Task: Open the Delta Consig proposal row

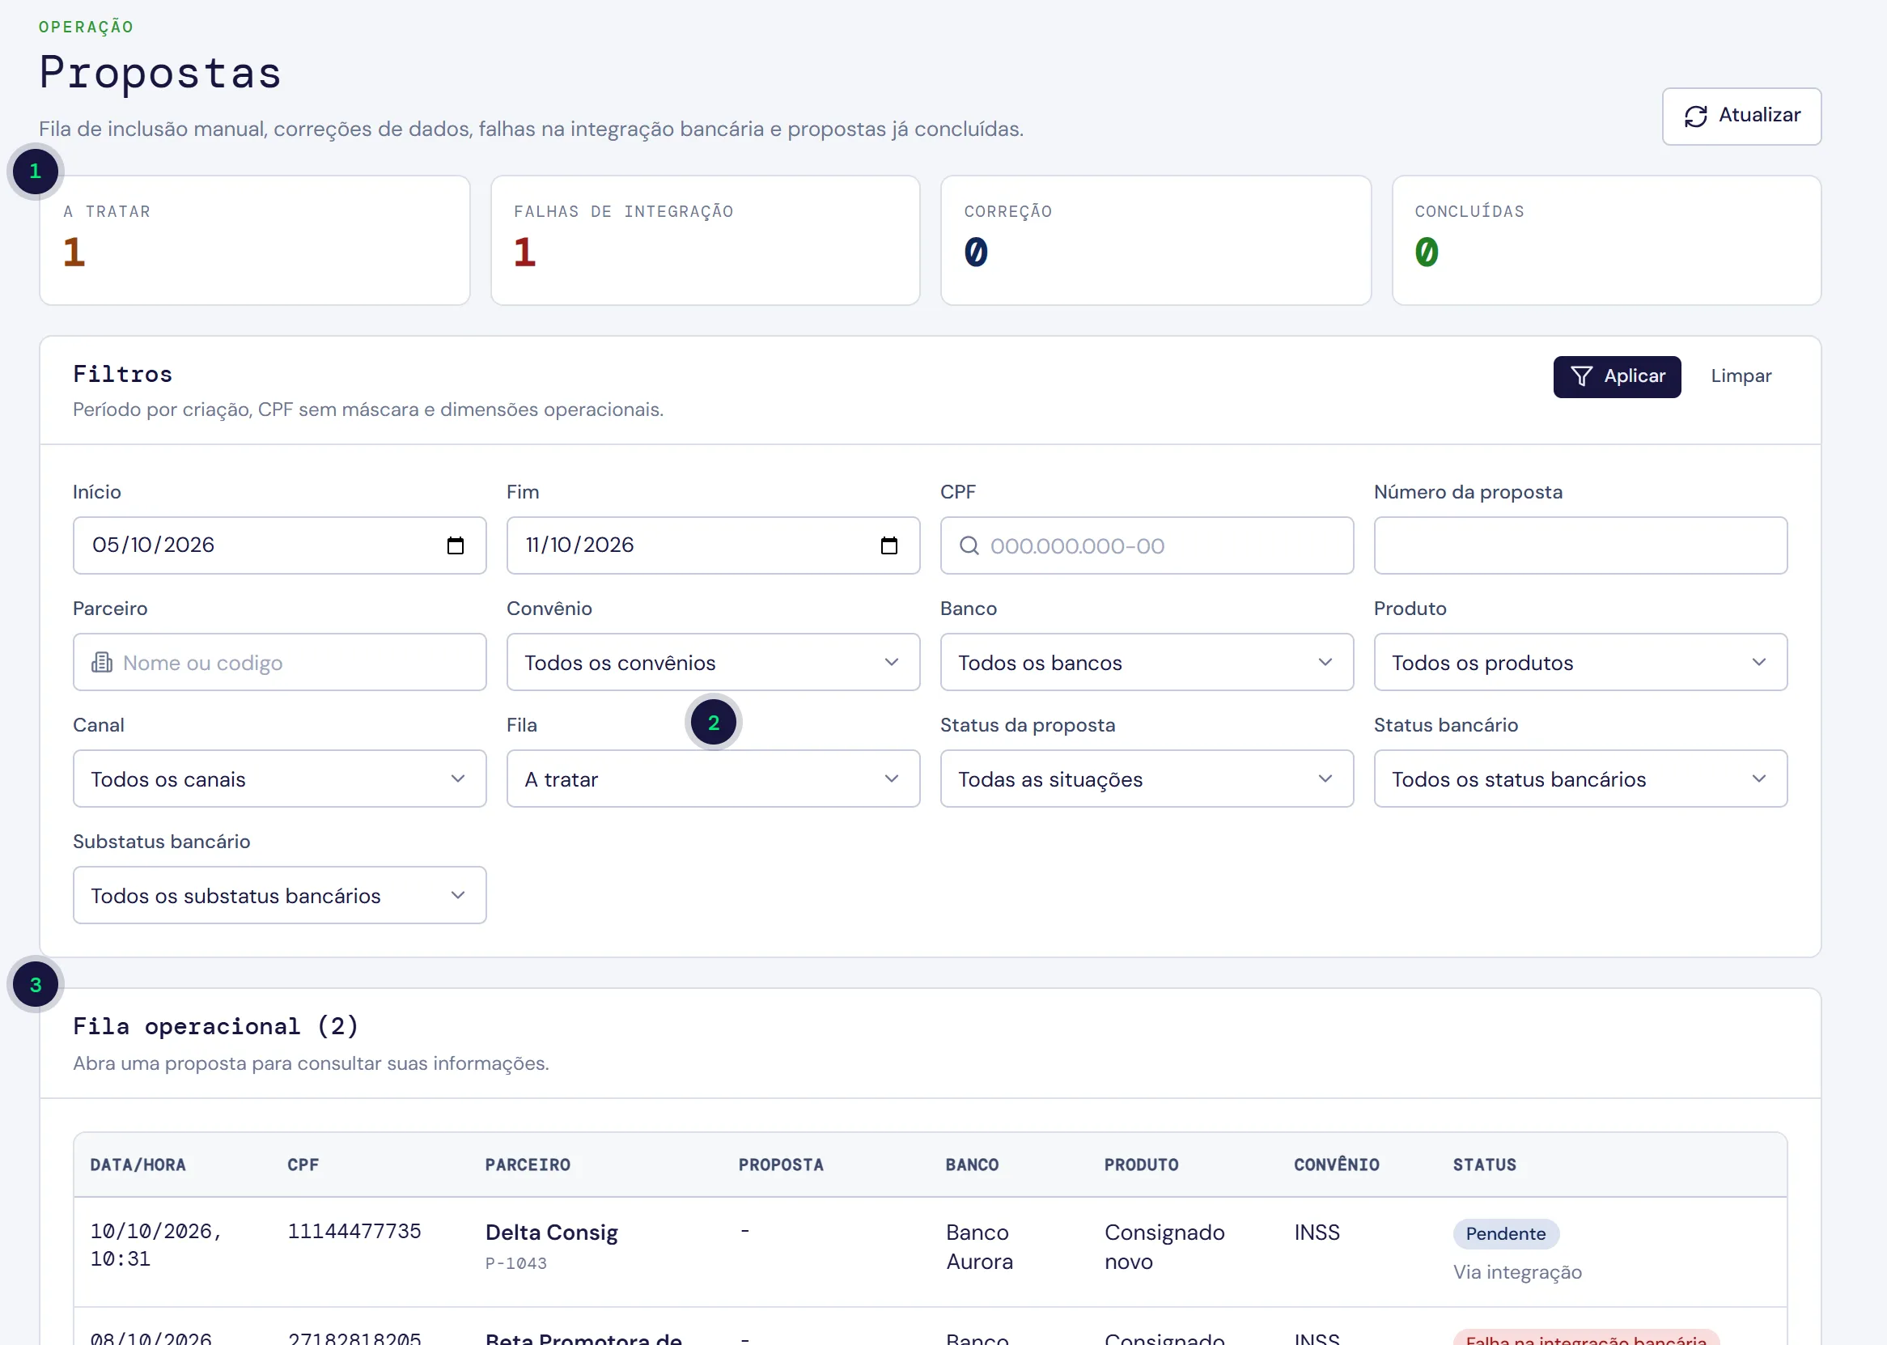Action: tap(930, 1252)
